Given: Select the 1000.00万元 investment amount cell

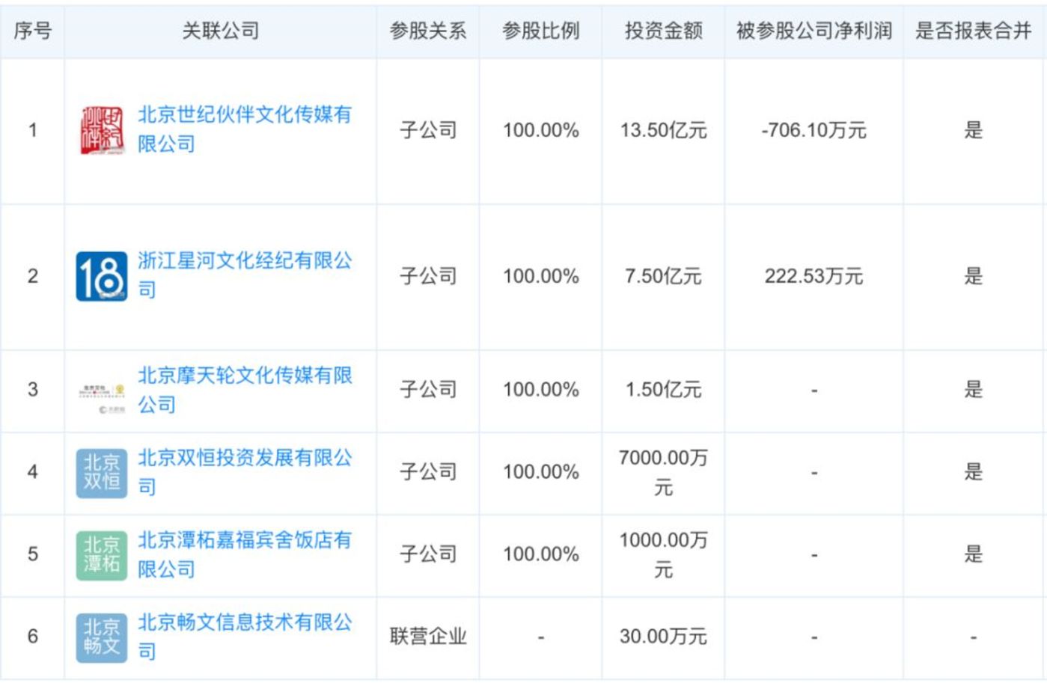Looking at the screenshot, I should pyautogui.click(x=664, y=554).
